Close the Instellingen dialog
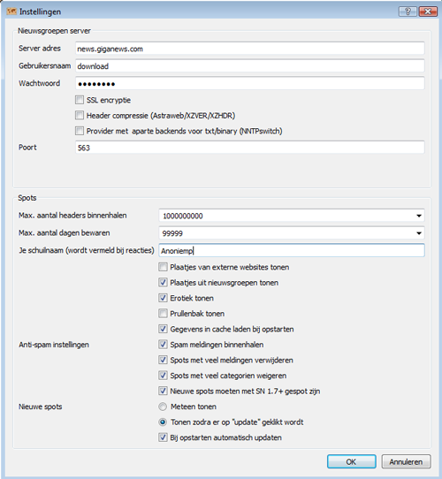The image size is (442, 479). (x=428, y=11)
